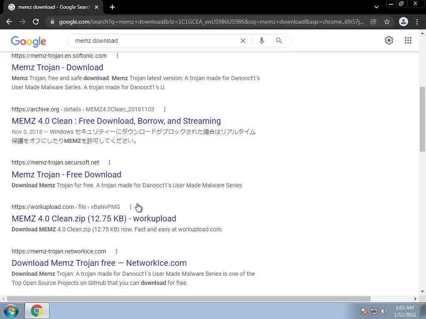Viewport: 426px width, 319px height.
Task: Click the forward navigation arrow
Action: (22, 22)
